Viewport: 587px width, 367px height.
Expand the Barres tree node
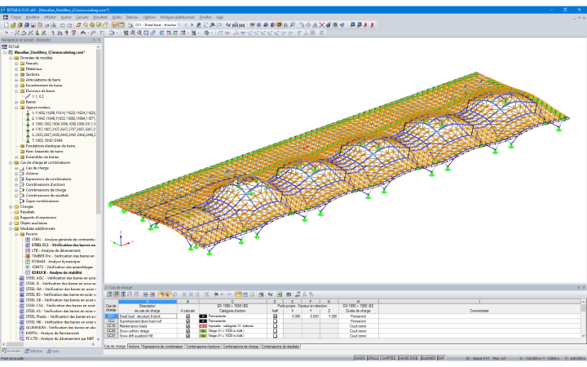point(16,102)
